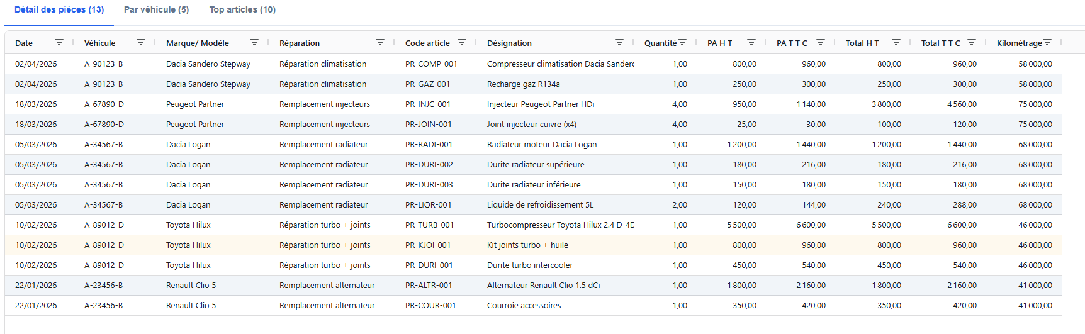Open the Désignation column filter icon
Image resolution: width=1085 pixels, height=334 pixels.
pos(619,42)
